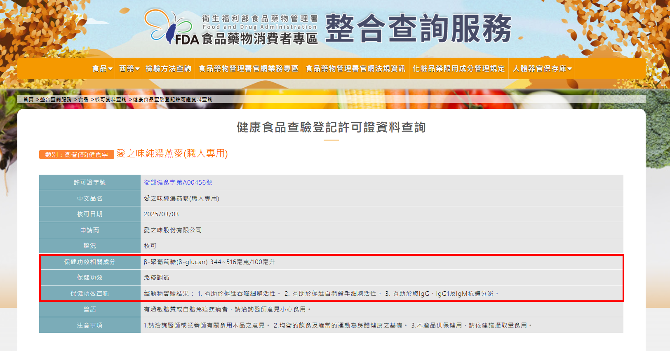Open 化粧品禁限用成分管理規定 menu item

click(459, 68)
